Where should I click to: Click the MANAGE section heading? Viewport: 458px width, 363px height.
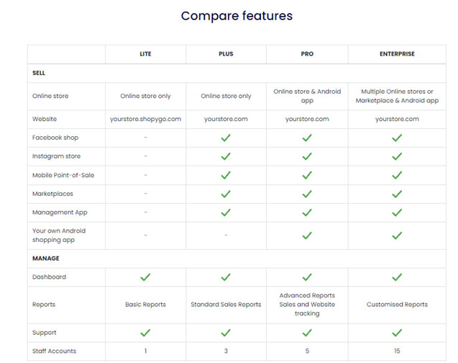pos(45,259)
